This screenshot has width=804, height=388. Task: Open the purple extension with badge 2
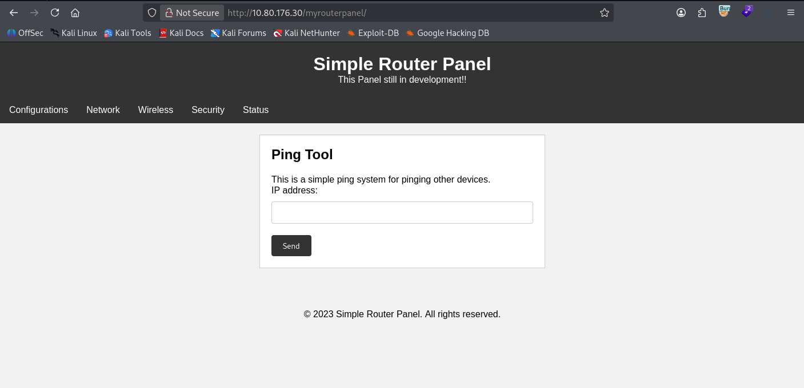746,11
